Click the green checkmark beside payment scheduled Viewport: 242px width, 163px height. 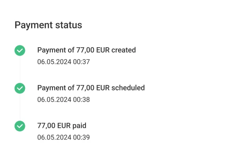point(20,88)
